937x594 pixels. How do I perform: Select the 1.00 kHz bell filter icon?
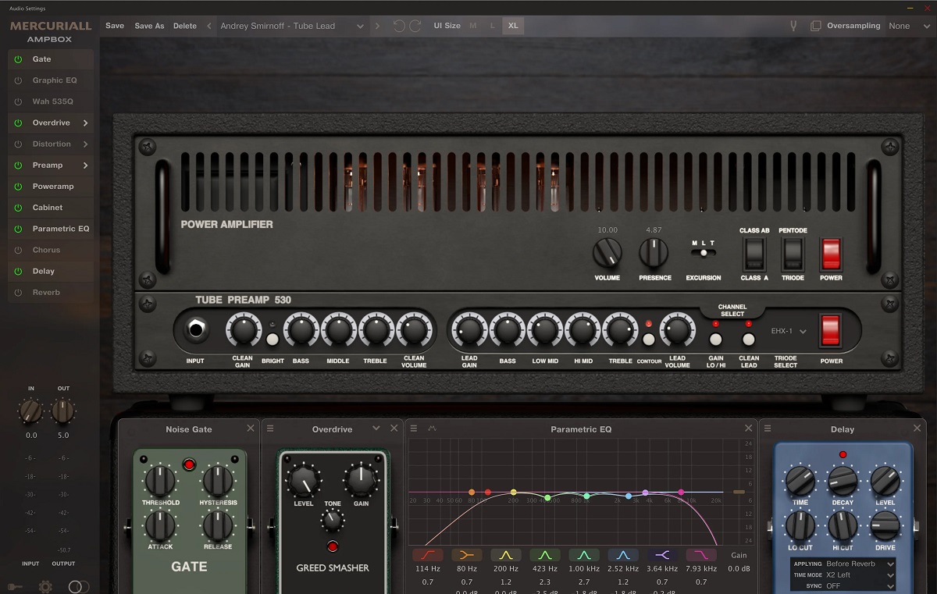click(584, 555)
